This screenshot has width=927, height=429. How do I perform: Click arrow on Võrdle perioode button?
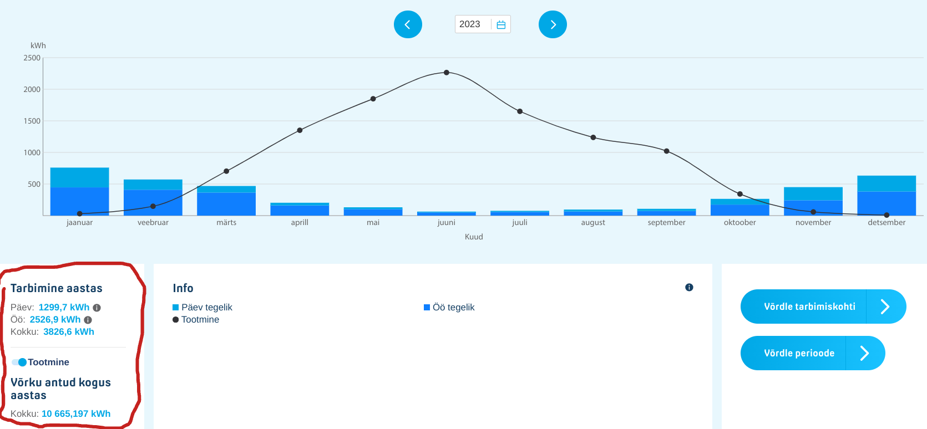[x=864, y=353]
